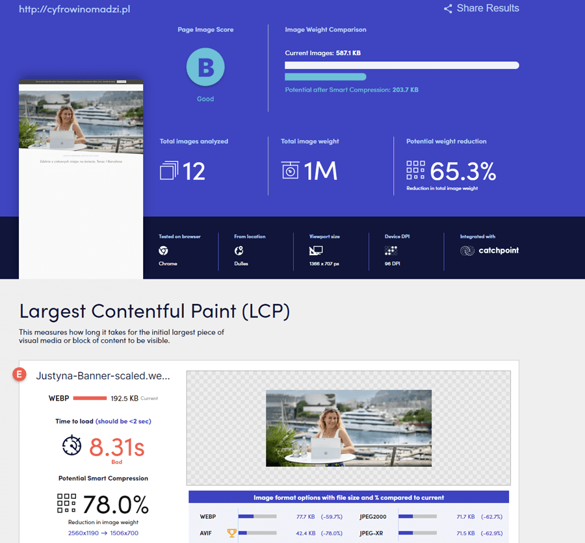The width and height of the screenshot is (585, 543).
Task: Click the AVIF trophy icon
Action: (231, 533)
